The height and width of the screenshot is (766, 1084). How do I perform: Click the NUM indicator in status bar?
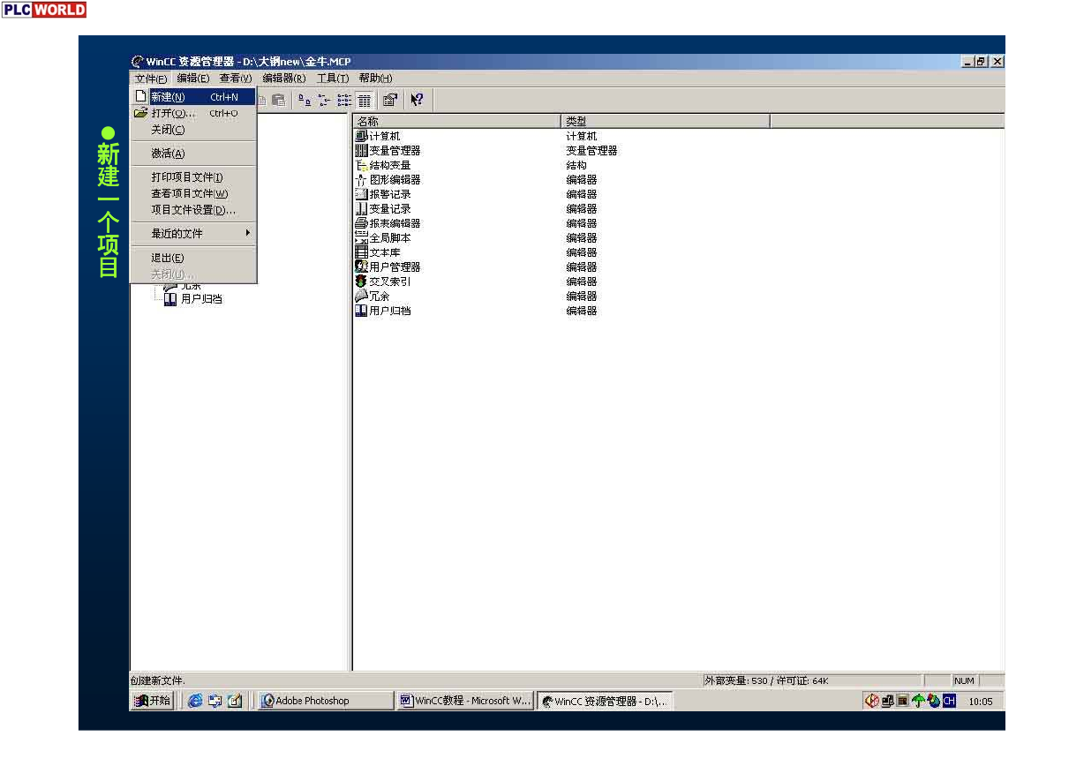(x=964, y=680)
